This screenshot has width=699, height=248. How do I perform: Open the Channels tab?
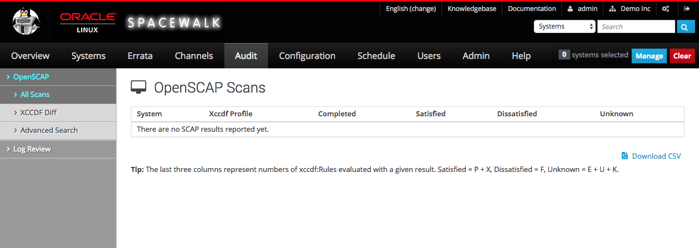point(194,56)
